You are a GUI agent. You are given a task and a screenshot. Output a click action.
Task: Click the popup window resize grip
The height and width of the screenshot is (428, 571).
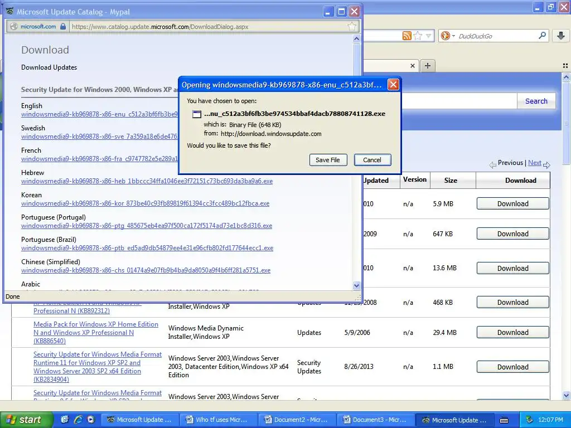pyautogui.click(x=358, y=297)
